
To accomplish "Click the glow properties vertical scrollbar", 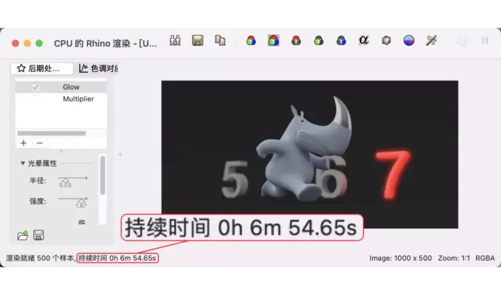I will (x=102, y=175).
